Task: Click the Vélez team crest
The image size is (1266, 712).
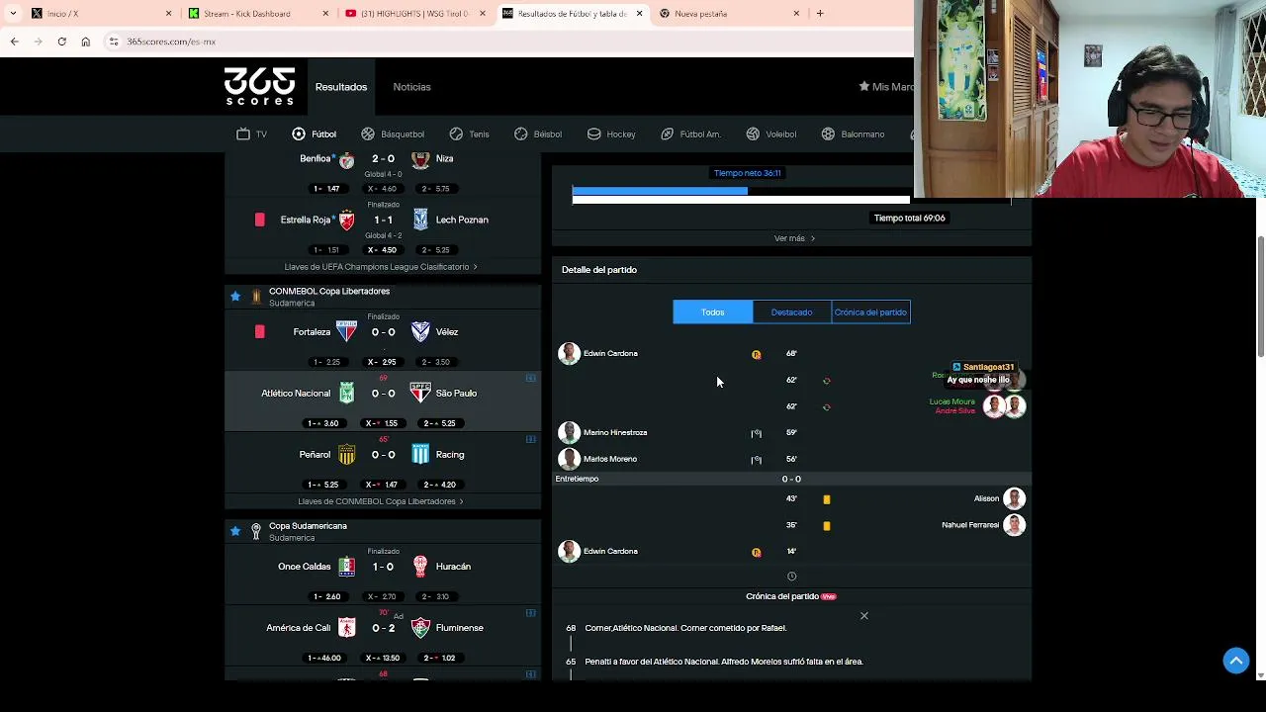Action: 420,331
